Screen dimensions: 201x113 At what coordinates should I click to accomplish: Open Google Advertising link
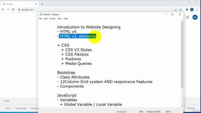21,108
